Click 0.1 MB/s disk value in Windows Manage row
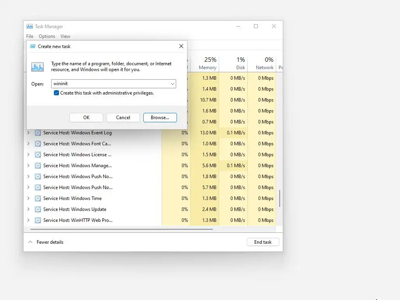 [x=236, y=166]
